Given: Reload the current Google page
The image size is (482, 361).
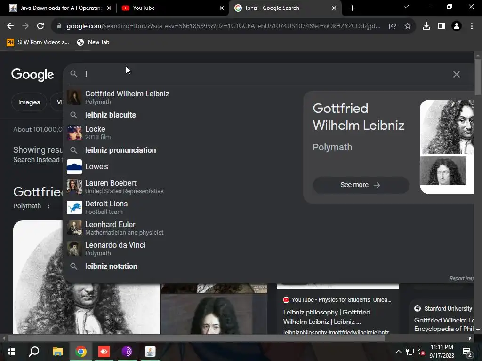Looking at the screenshot, I should 40,26.
